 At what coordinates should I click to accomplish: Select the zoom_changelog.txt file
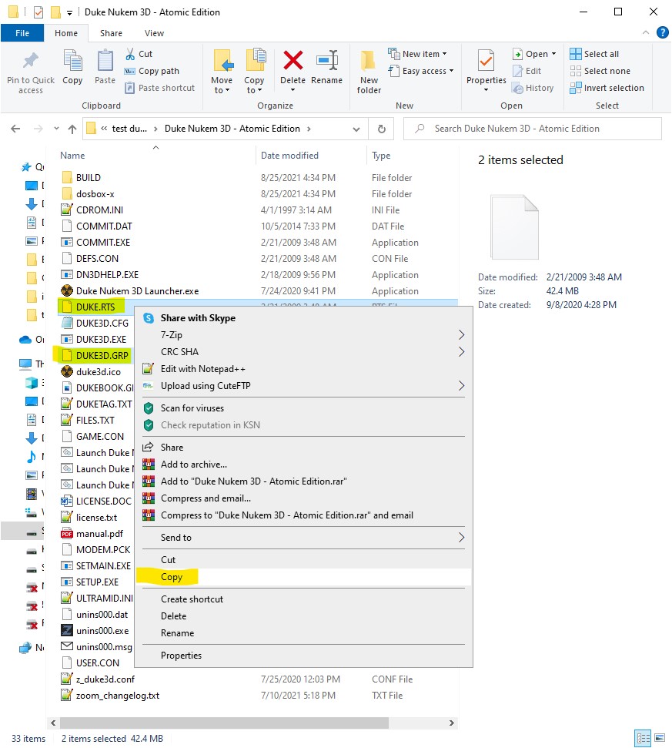click(118, 696)
